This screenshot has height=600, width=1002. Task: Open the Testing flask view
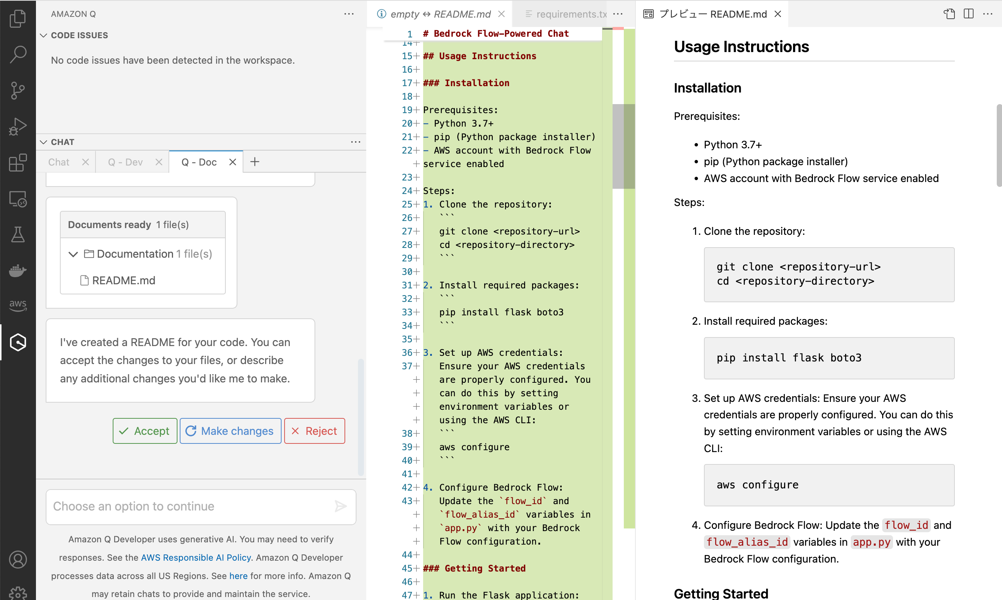[18, 234]
